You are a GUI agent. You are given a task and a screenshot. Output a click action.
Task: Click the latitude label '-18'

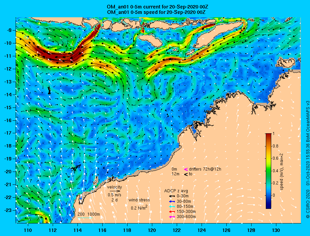pos(8,146)
